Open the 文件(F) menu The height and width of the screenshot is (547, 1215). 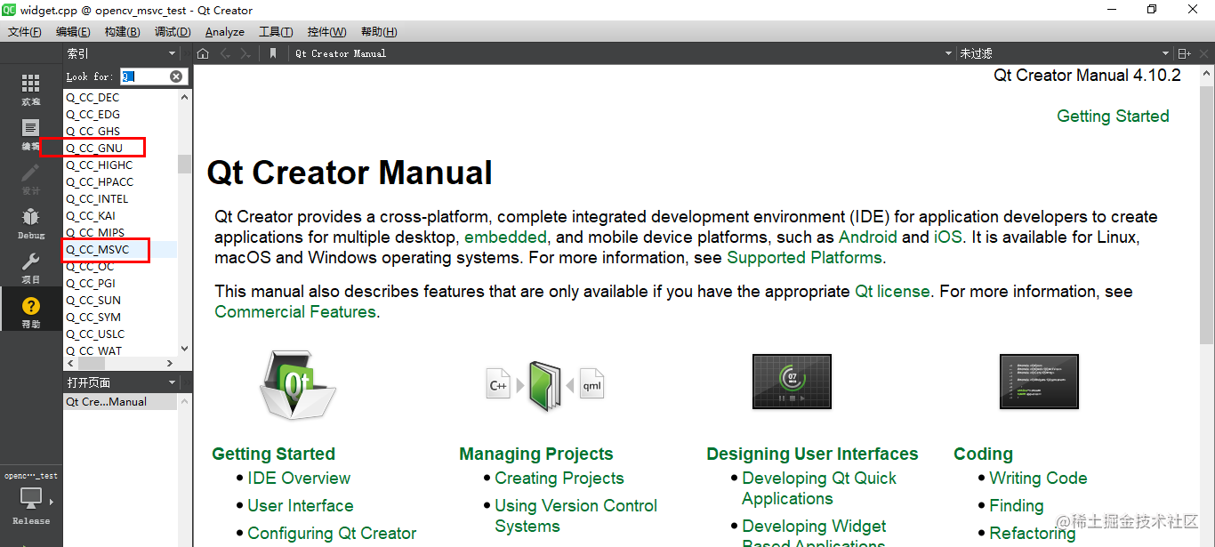click(x=25, y=31)
